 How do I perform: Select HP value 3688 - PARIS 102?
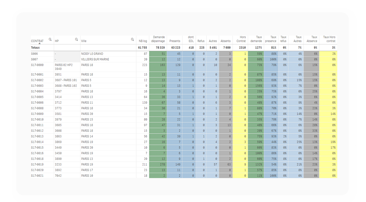tap(66, 86)
